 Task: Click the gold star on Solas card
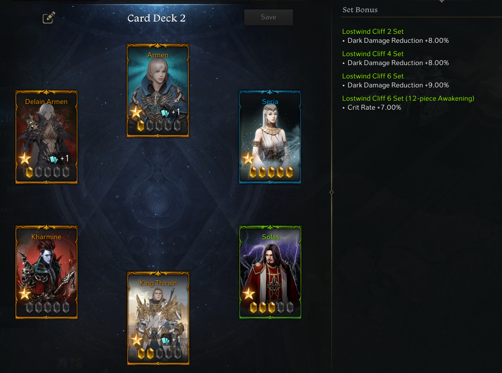click(248, 294)
